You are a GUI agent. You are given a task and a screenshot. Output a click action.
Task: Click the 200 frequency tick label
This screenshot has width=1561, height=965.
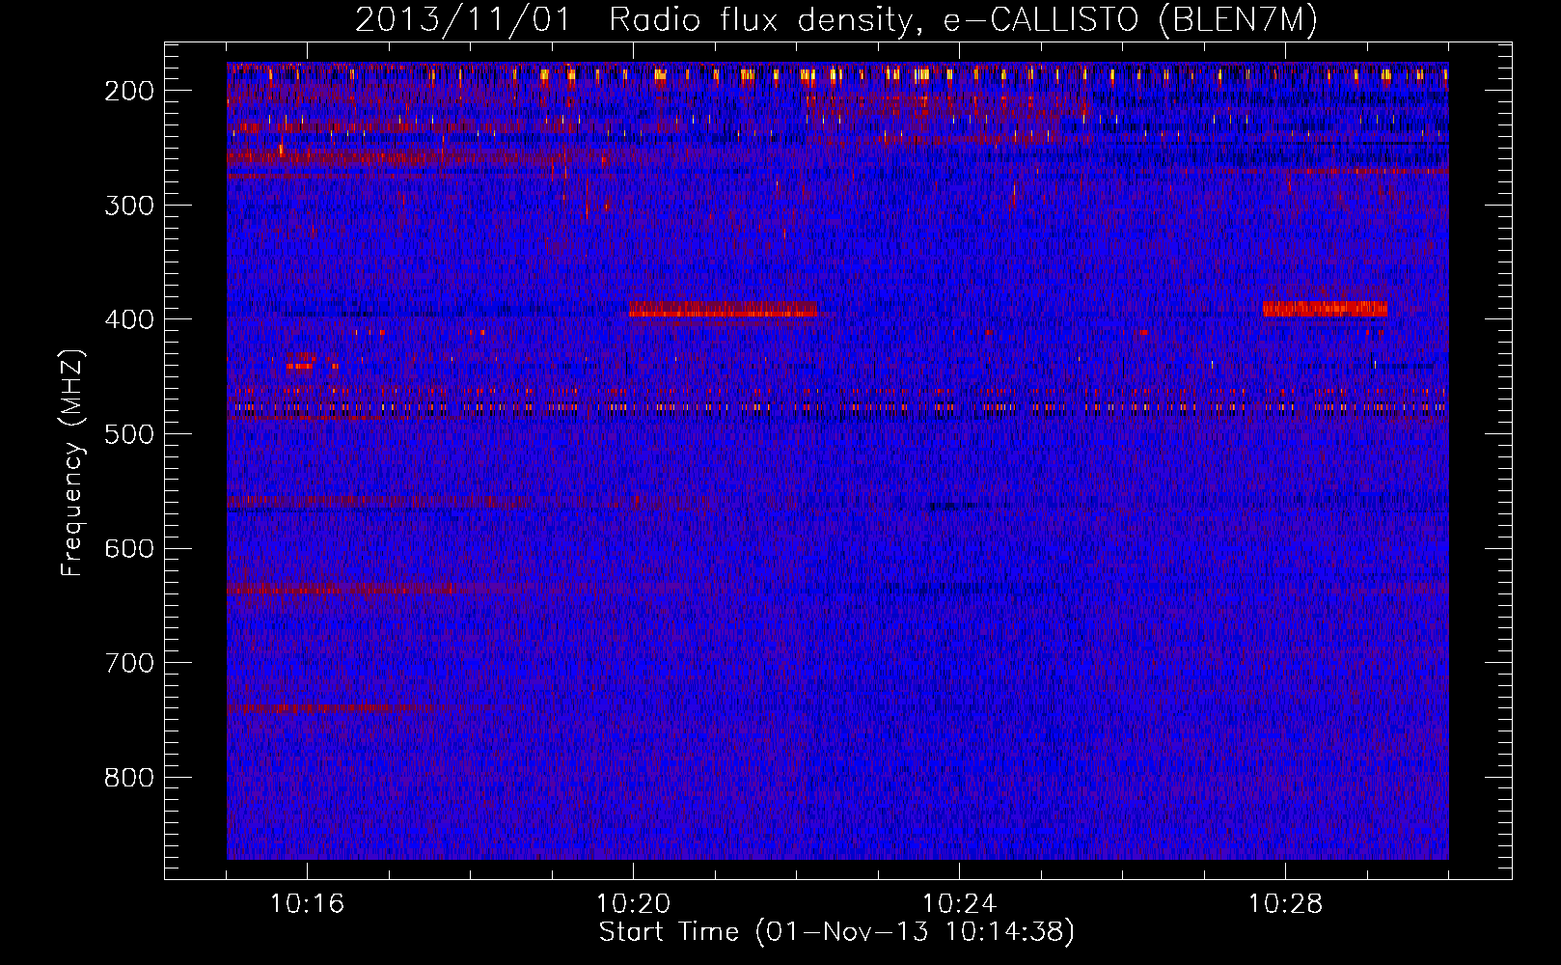click(x=129, y=91)
